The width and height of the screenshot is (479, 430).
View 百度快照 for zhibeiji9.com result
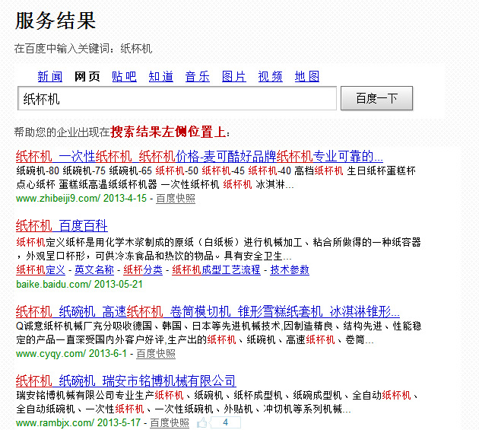[x=176, y=198]
